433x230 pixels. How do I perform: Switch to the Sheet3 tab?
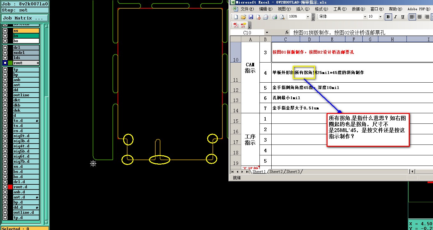point(293,172)
